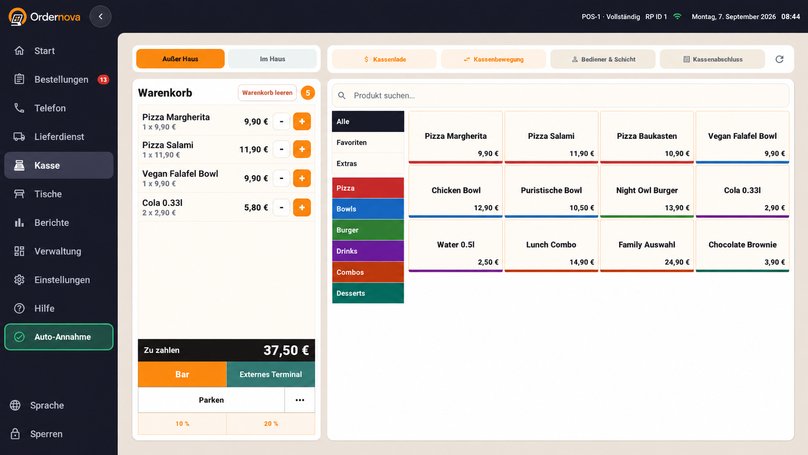Pay via Externes Terminal
808x455 pixels.
pos(271,374)
